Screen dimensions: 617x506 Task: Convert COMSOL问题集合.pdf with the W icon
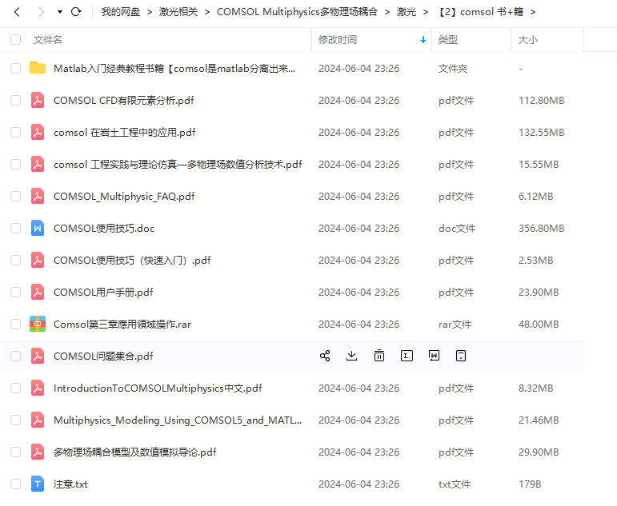click(434, 356)
